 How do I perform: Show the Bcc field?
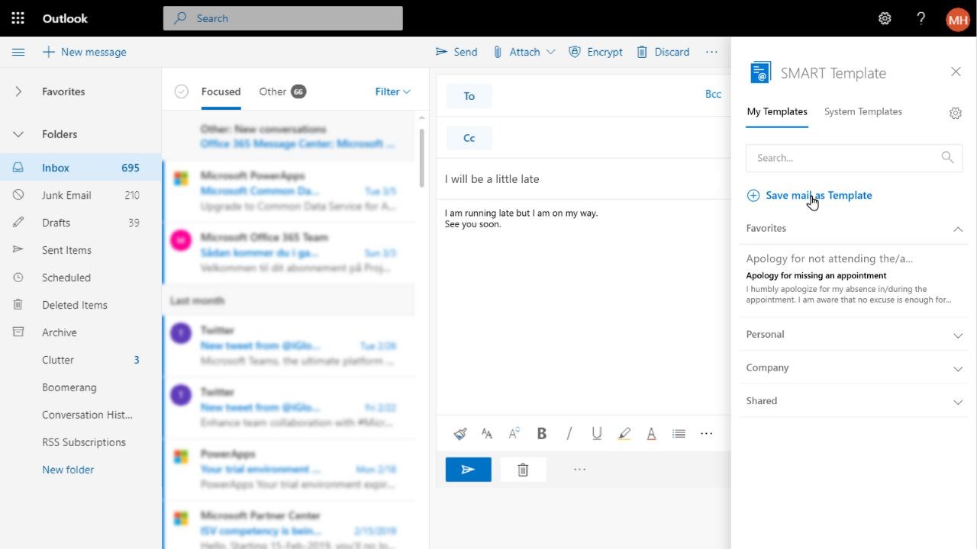click(713, 95)
